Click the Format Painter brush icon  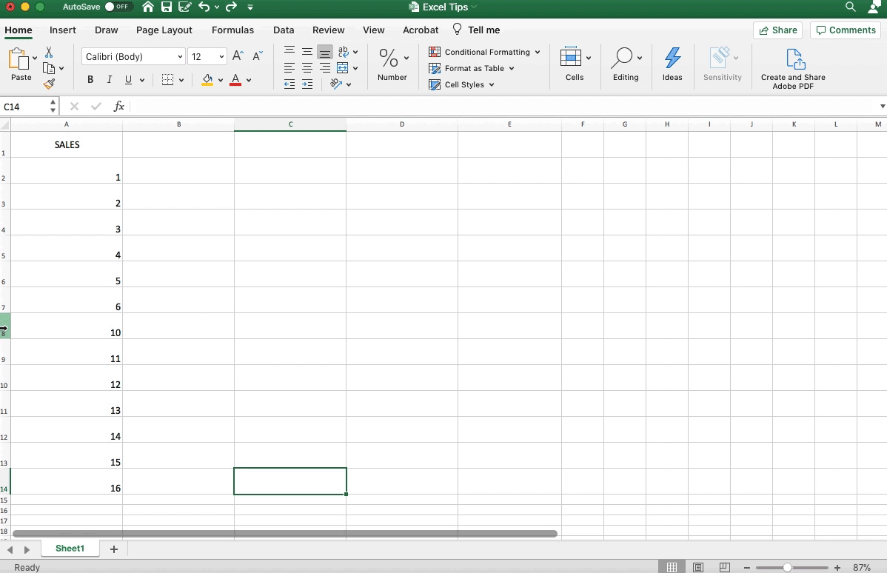pos(50,84)
